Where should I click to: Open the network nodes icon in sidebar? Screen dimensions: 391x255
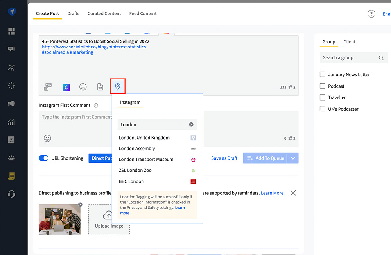11,67
